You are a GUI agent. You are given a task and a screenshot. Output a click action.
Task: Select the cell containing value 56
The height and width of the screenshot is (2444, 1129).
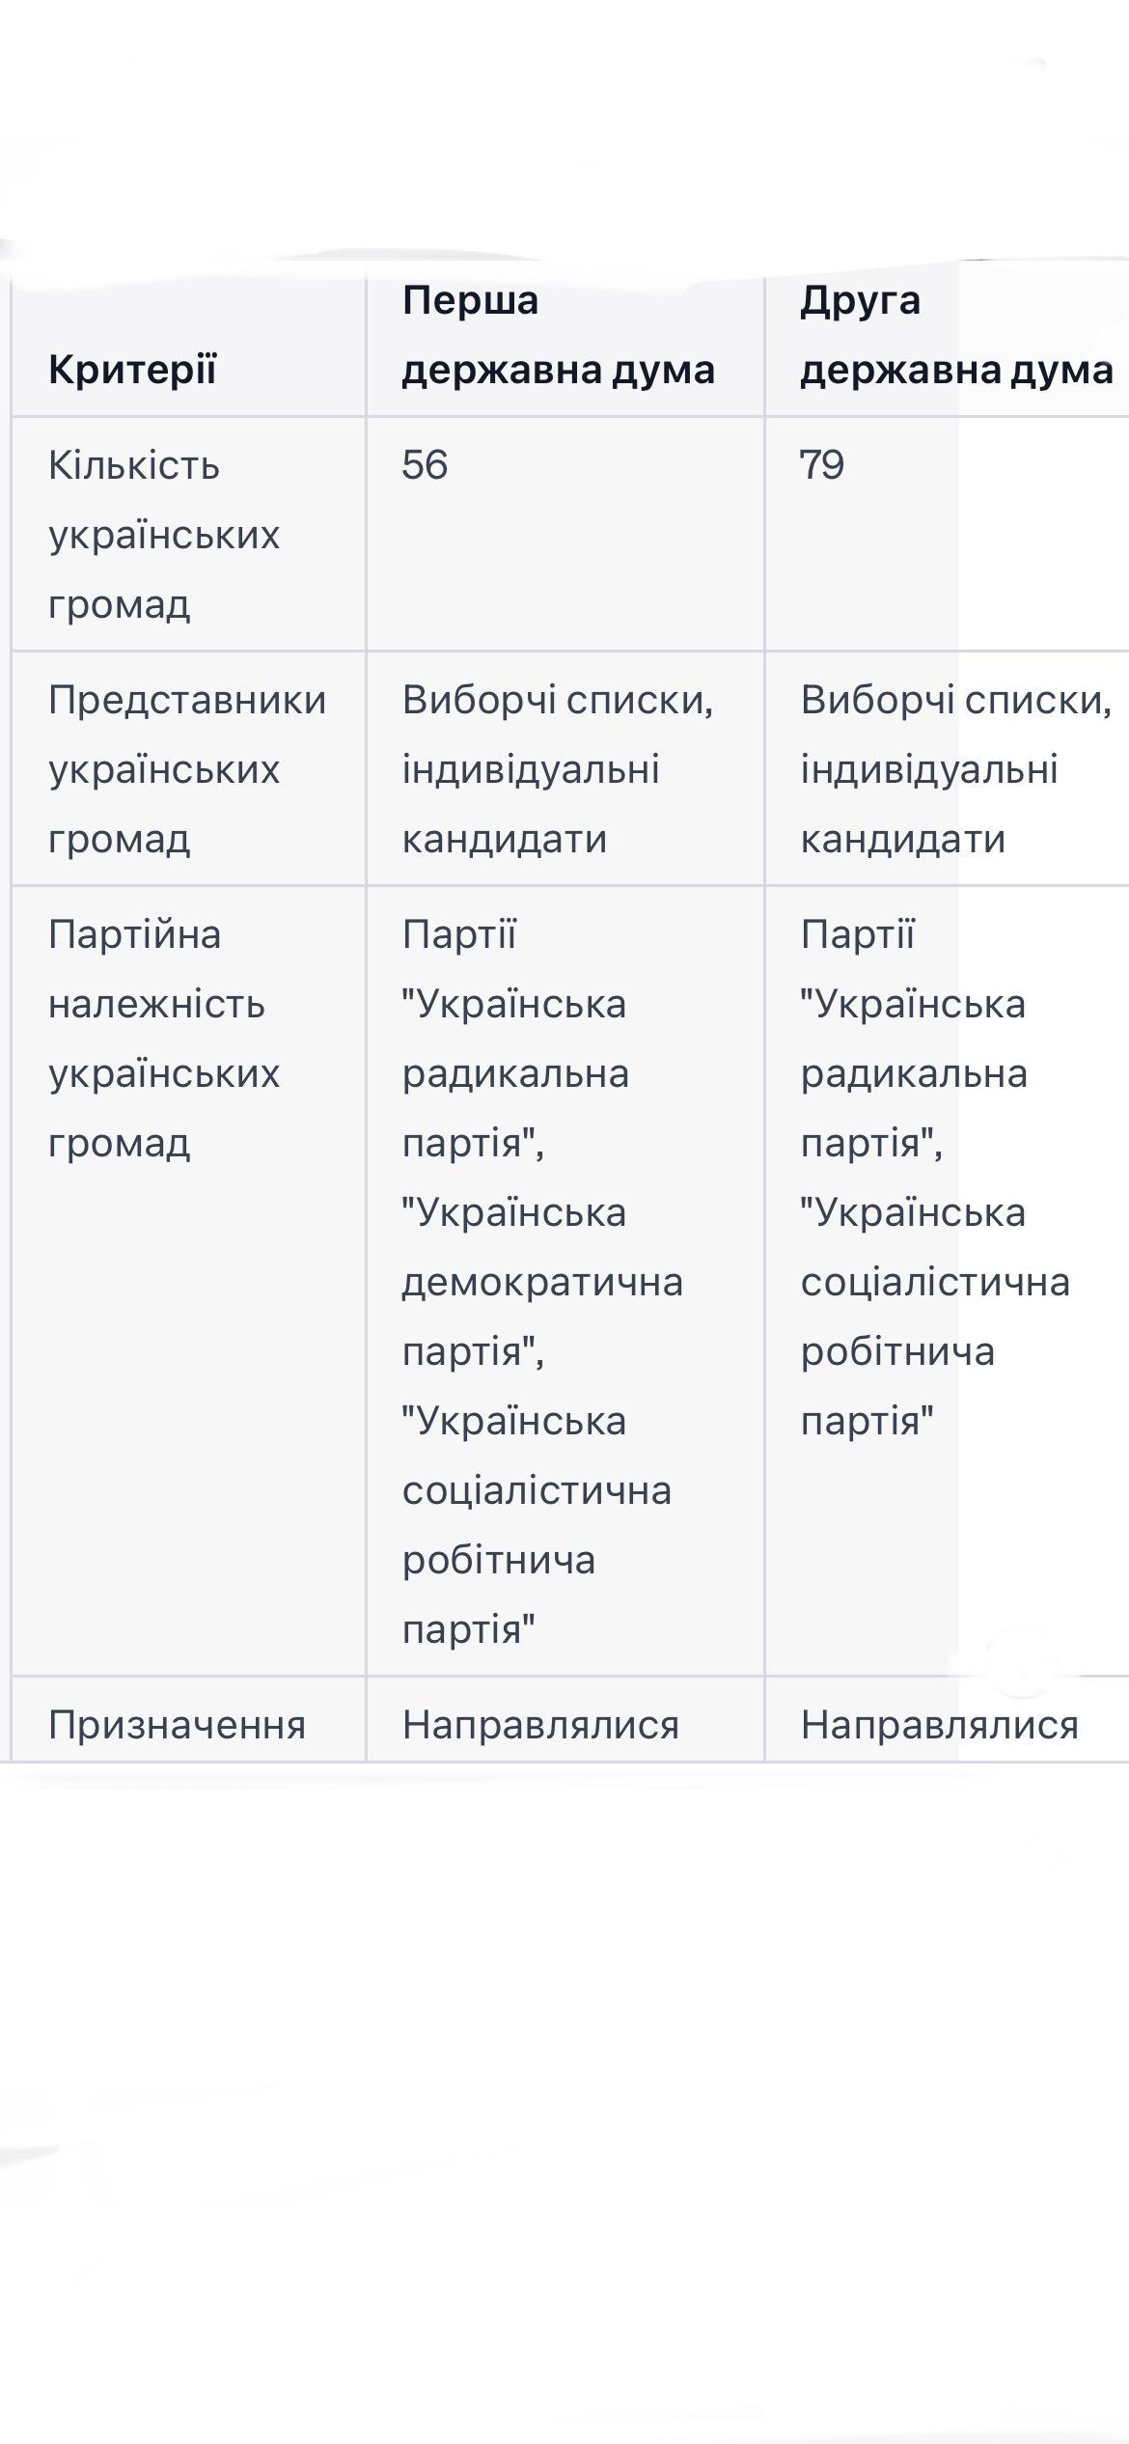426,465
